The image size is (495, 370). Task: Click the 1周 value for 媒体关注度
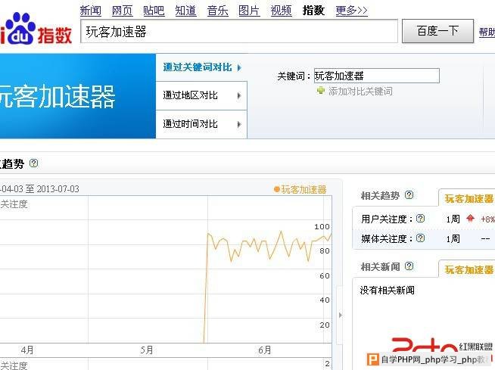click(x=453, y=238)
